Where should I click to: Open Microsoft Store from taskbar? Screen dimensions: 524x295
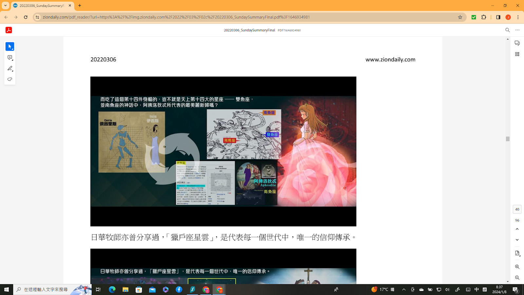tap(139, 289)
